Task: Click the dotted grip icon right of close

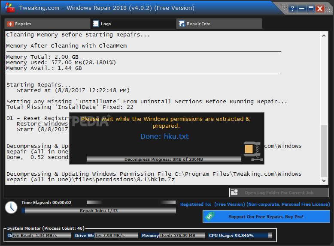Action: tap(328, 9)
